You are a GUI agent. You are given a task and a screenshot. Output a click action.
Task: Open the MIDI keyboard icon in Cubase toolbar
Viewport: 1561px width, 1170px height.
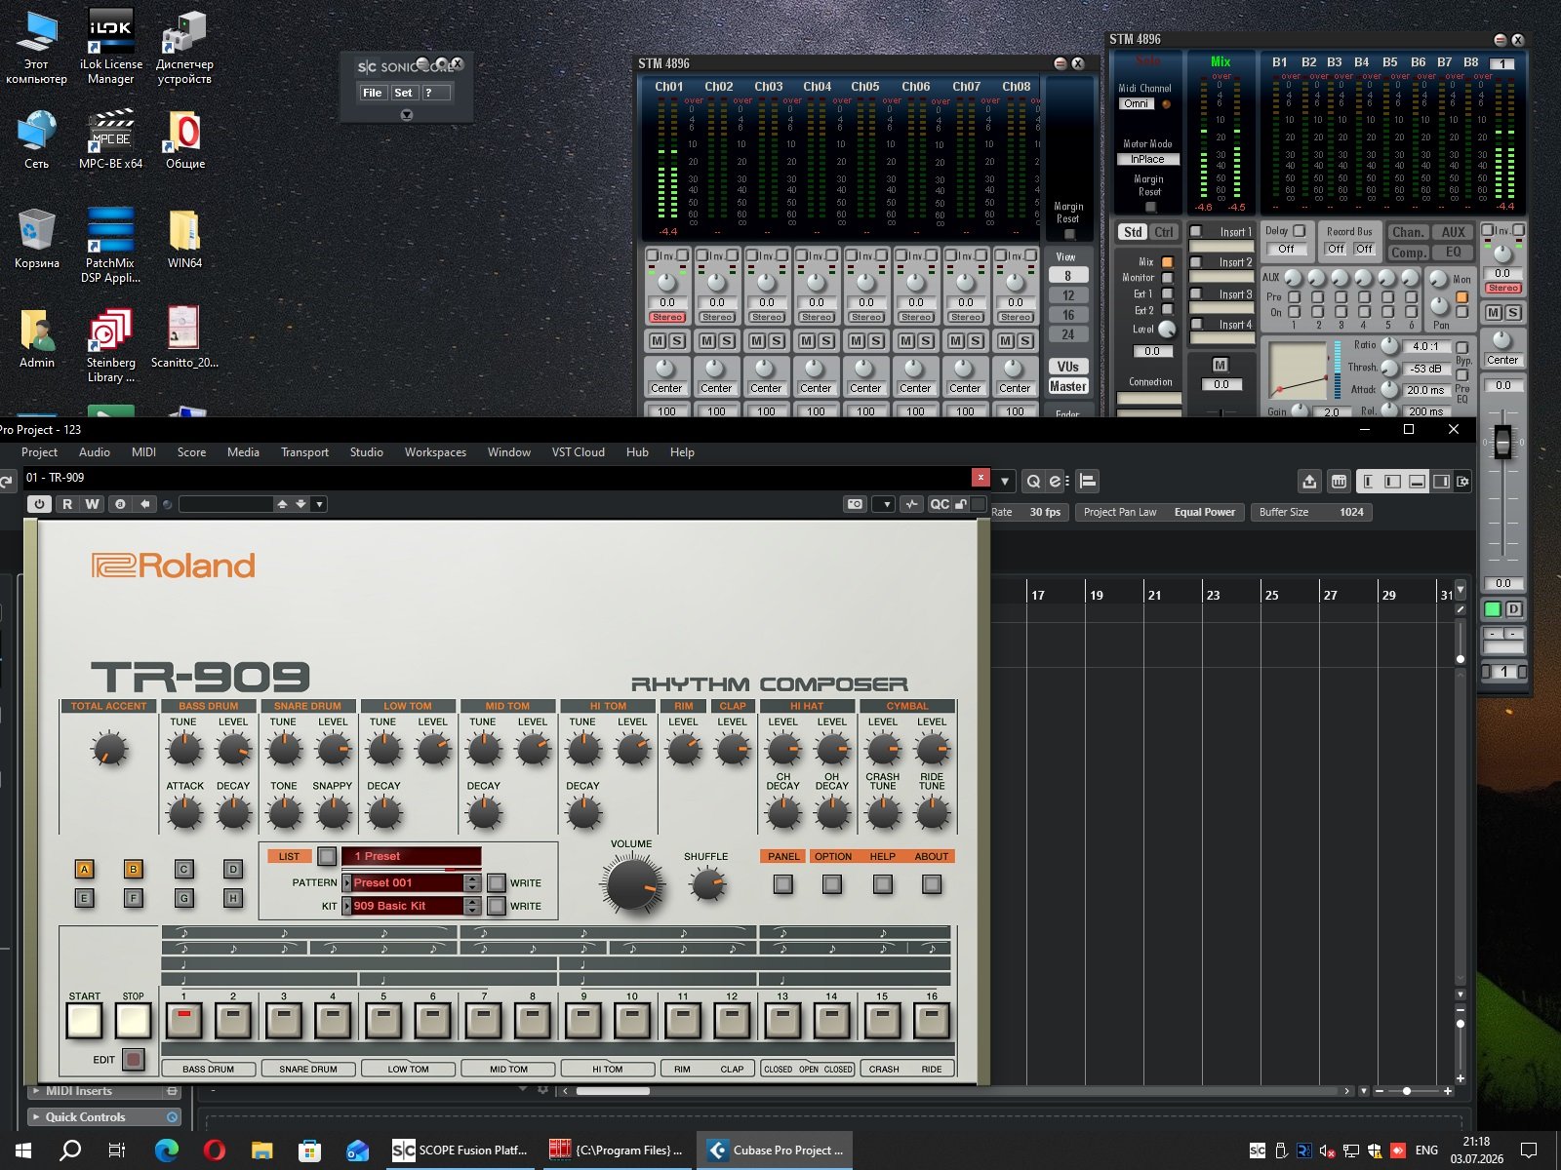pos(1339,481)
